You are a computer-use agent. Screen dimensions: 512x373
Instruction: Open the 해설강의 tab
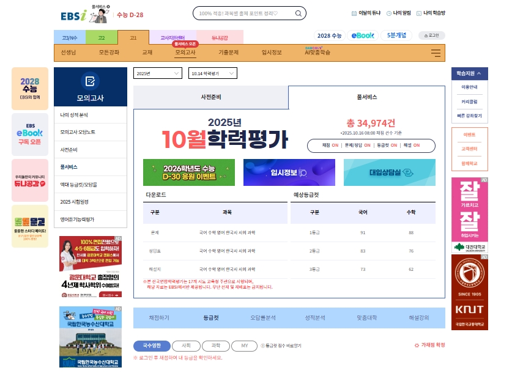[x=419, y=317]
